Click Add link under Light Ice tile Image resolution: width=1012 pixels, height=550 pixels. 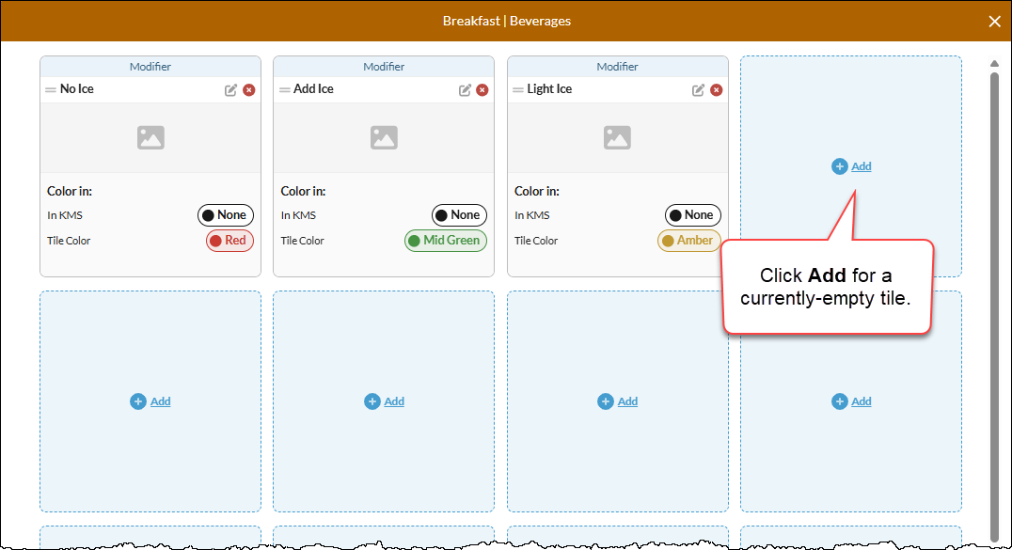pyautogui.click(x=628, y=401)
